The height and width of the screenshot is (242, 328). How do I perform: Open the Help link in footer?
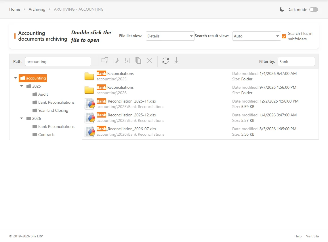tap(298, 236)
